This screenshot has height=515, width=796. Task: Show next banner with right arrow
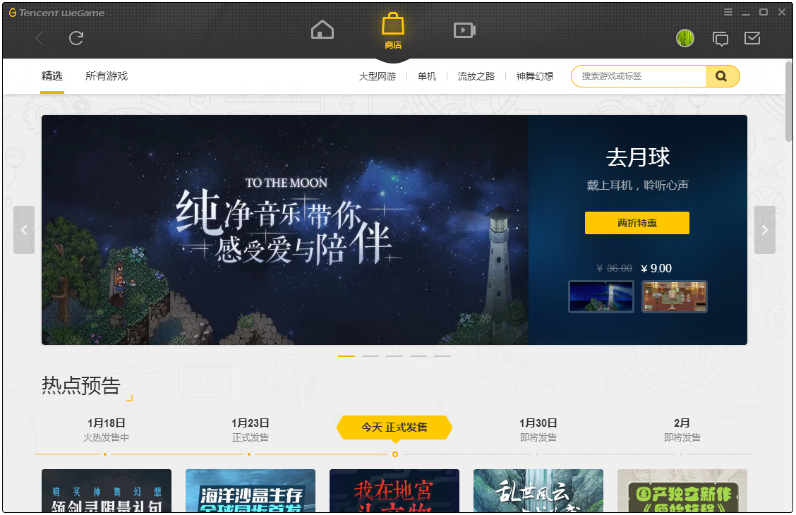point(764,230)
